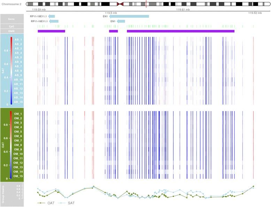Image resolution: width=271 pixels, height=207 pixels.
Task: Pick the OM_2 sample row label
Action: [18, 118]
